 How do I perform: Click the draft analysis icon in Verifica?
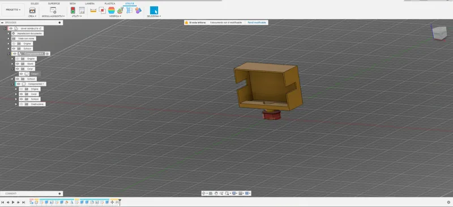click(120, 10)
